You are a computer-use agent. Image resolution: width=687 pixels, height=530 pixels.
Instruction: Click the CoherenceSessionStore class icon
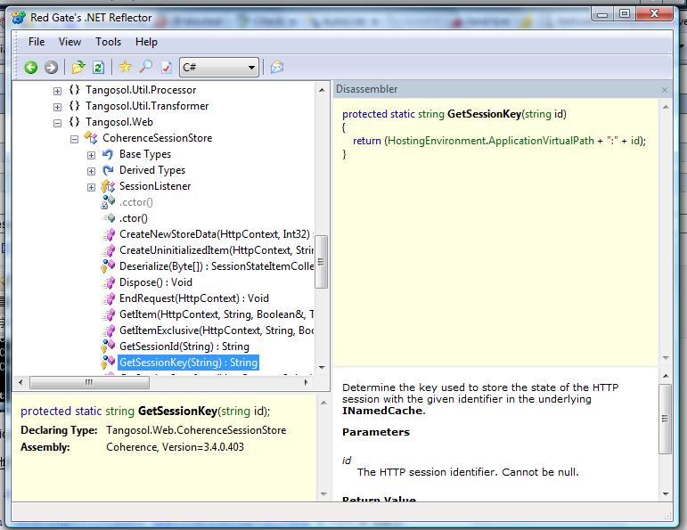coord(91,137)
